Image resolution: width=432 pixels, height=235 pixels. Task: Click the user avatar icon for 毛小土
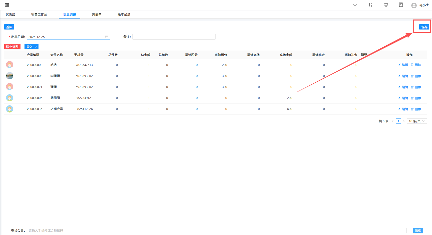pos(414,5)
